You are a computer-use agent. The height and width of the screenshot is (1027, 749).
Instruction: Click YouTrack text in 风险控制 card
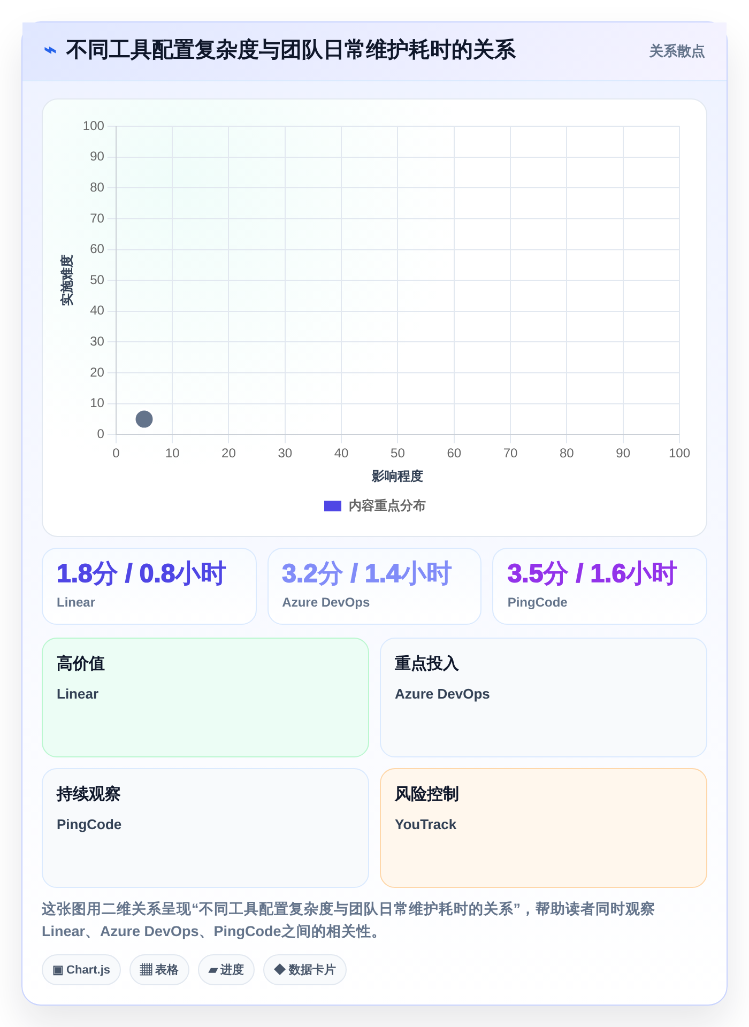pos(425,824)
